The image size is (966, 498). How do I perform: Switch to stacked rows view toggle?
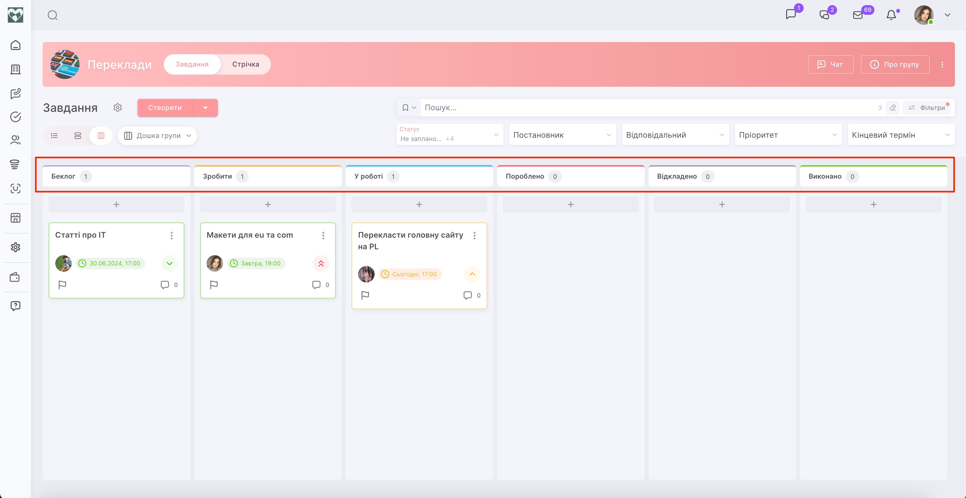tap(78, 136)
